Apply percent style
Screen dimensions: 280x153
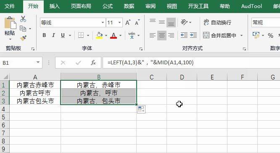pos(270,36)
